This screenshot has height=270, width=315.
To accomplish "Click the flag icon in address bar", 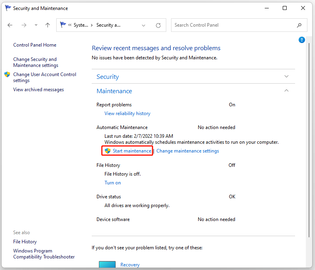I will coord(63,25).
